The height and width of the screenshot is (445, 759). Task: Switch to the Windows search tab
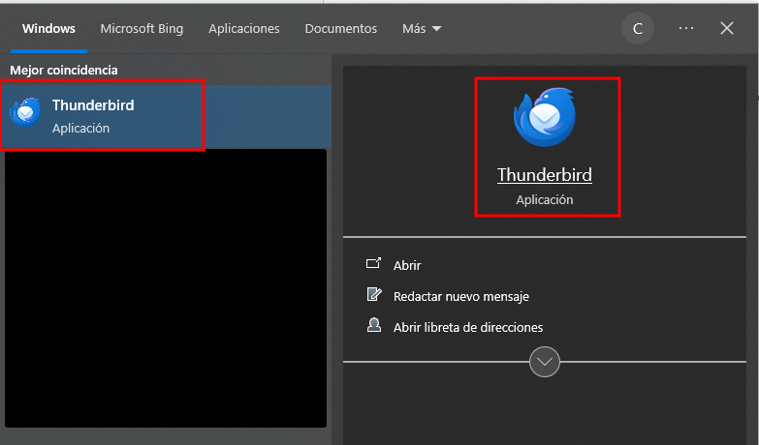(x=48, y=29)
